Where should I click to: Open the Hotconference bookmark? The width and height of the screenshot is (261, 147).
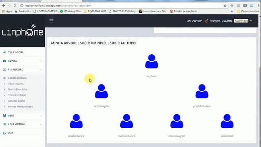pyautogui.click(x=153, y=11)
